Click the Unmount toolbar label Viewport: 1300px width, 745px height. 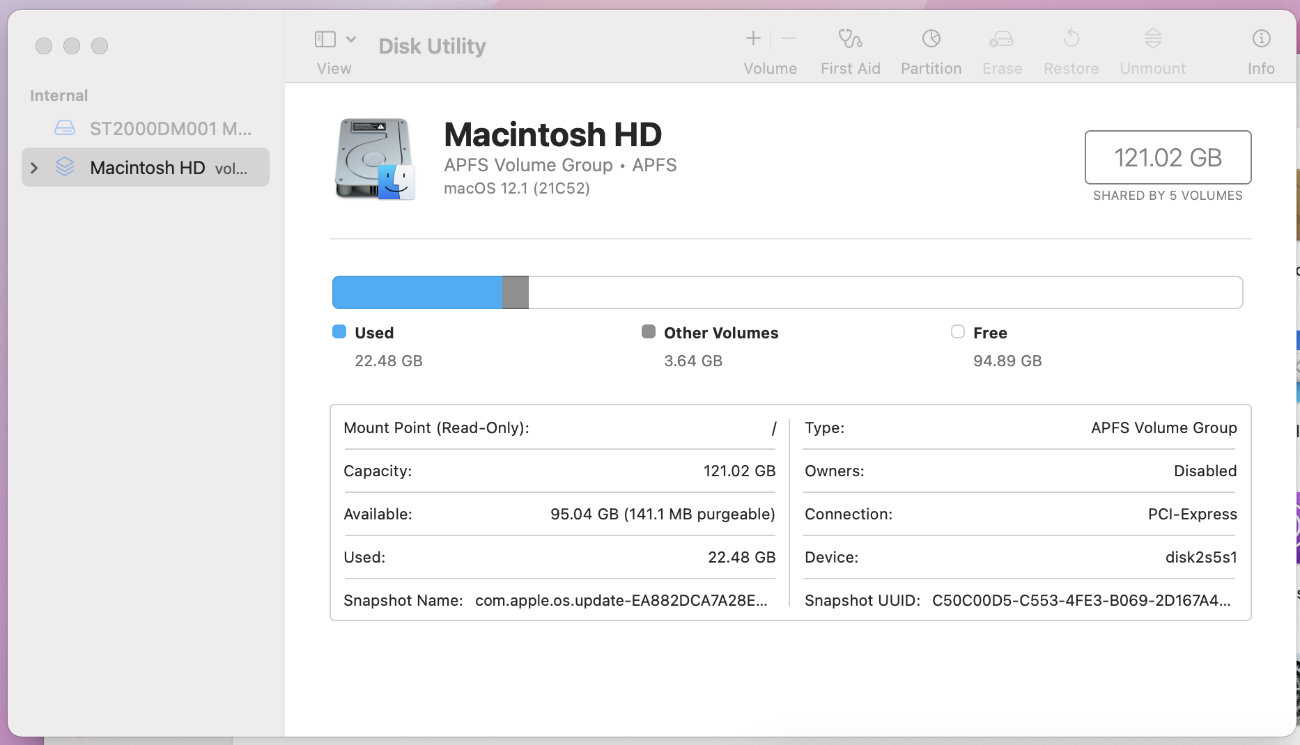pos(1152,68)
